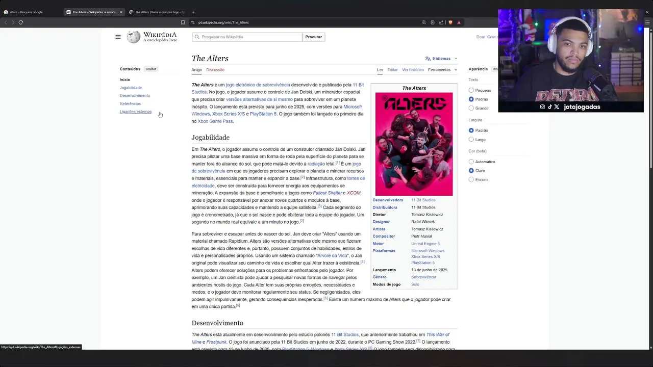The image size is (653, 367).
Task: Jump to Desenvolvimento in contents
Action: pyautogui.click(x=135, y=96)
